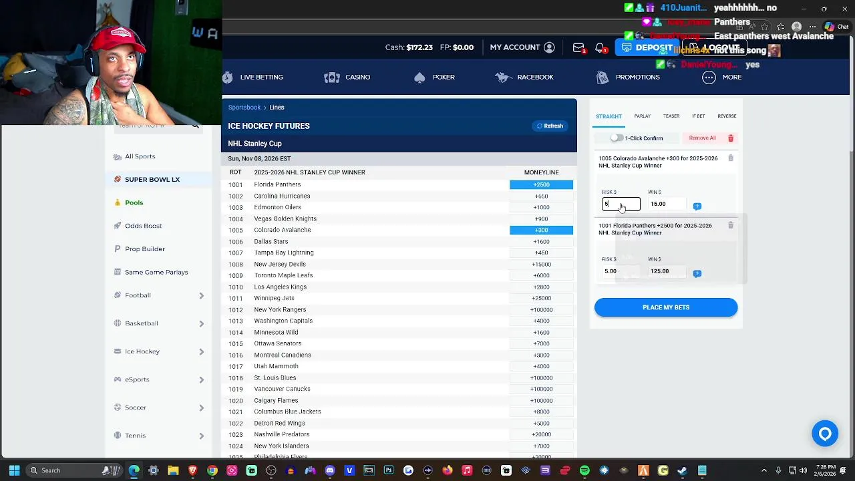The image size is (855, 481).
Task: Open Discord from the taskbar
Action: (329, 470)
